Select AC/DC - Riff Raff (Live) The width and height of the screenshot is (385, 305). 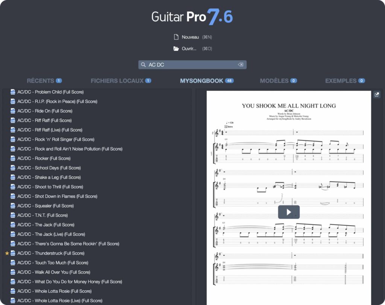50,130
